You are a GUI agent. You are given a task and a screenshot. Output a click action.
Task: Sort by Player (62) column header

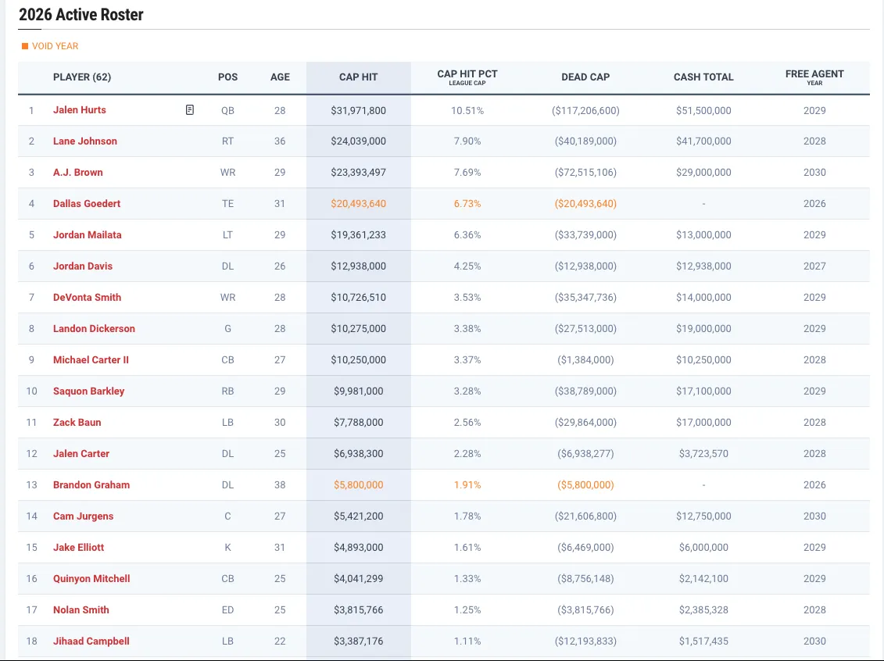pos(82,77)
